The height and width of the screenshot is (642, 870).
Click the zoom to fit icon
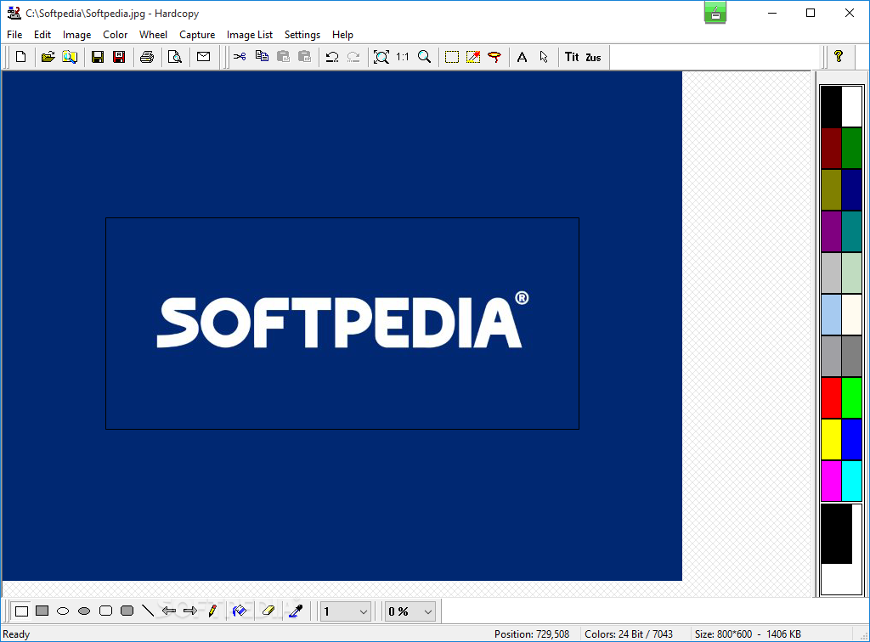[x=381, y=57]
